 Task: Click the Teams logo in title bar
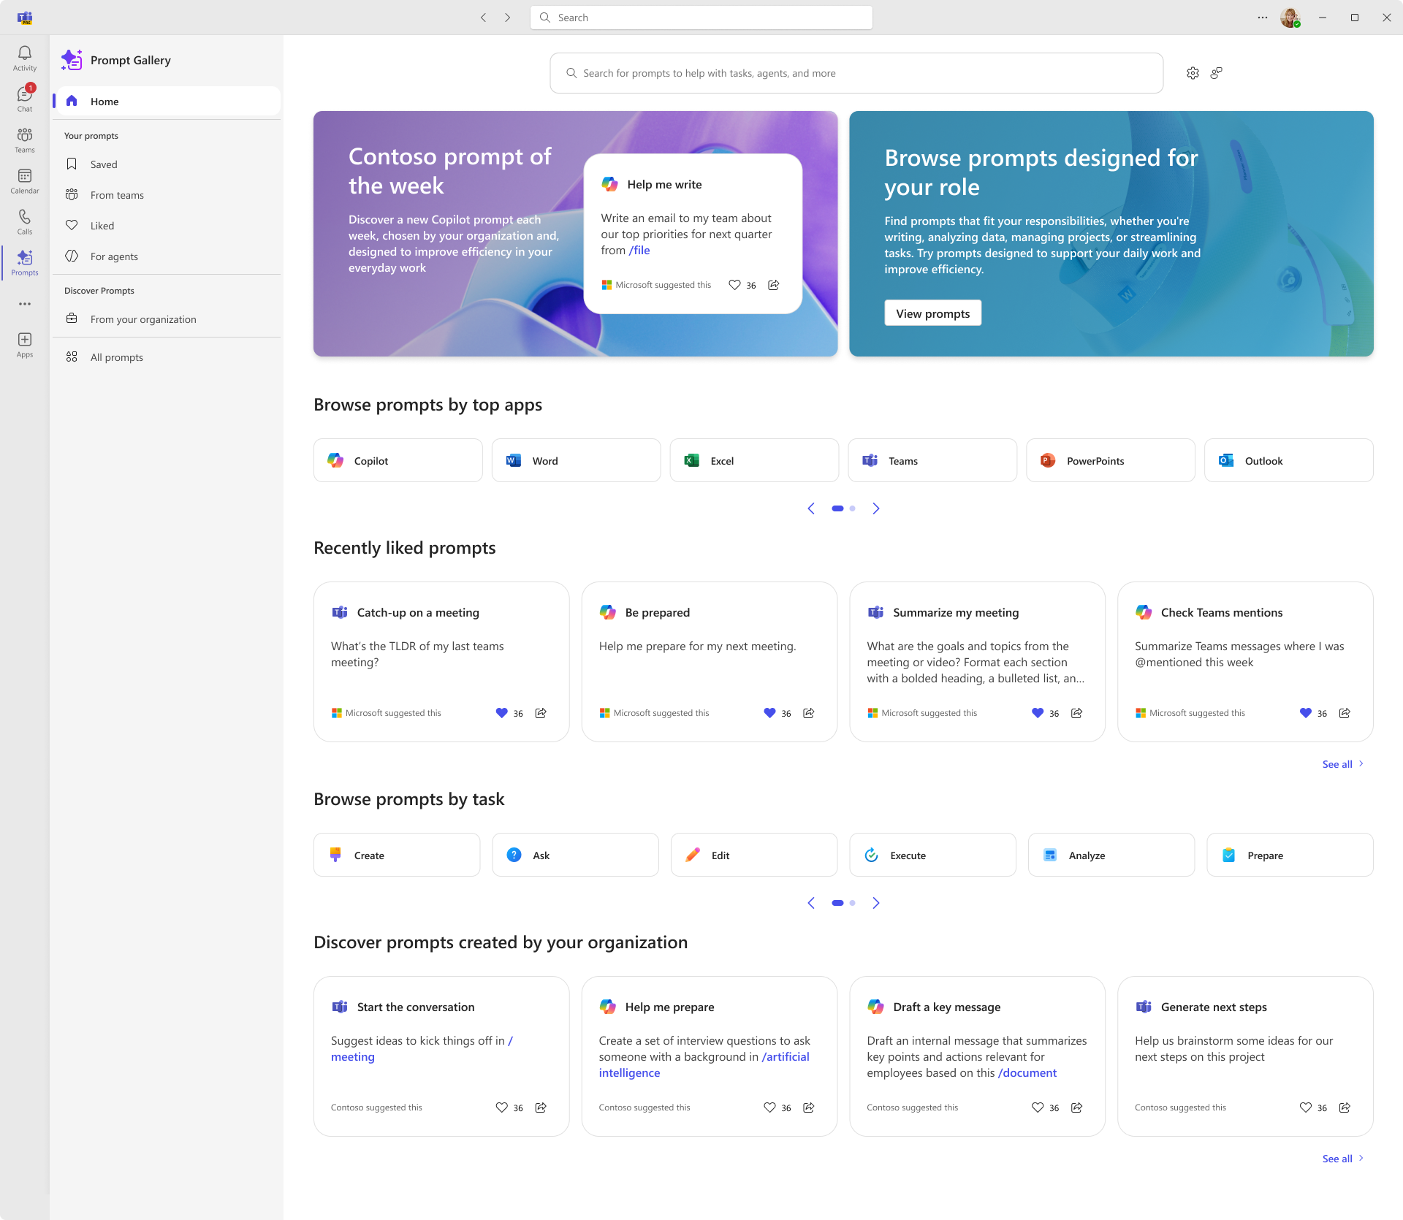point(25,18)
